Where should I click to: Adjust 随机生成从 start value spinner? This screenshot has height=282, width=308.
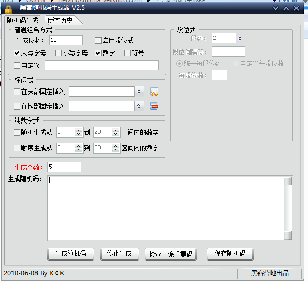(x=79, y=132)
